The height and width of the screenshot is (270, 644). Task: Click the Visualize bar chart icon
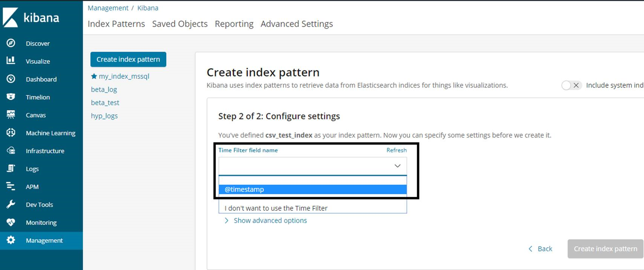(11, 60)
